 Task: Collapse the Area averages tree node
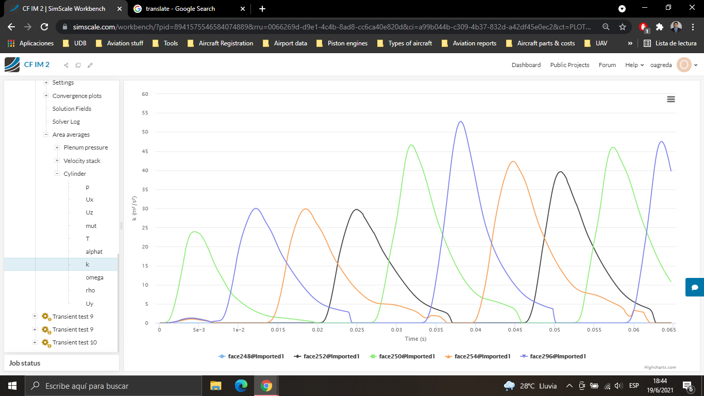(x=46, y=135)
